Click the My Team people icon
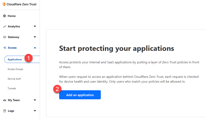Image resolution: width=206 pixels, height=119 pixels. (x=5, y=100)
